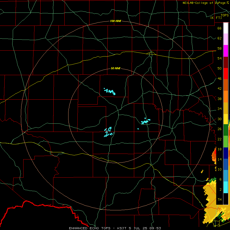Click the cyan echo cluster east of center
This screenshot has width=230, height=230.
coord(145,121)
